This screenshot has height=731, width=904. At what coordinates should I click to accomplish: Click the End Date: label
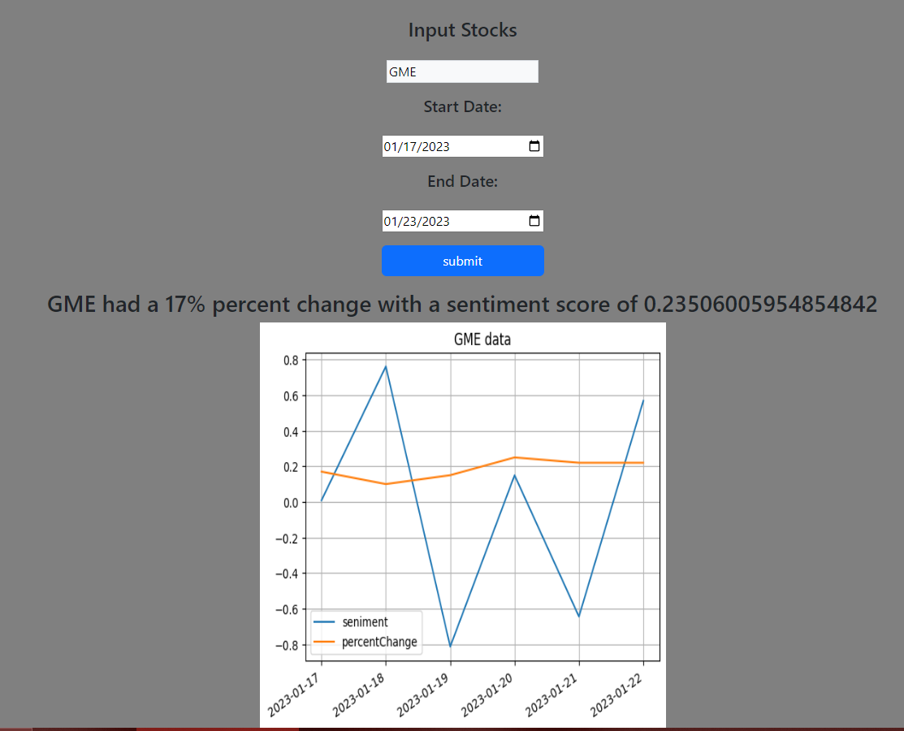click(462, 182)
